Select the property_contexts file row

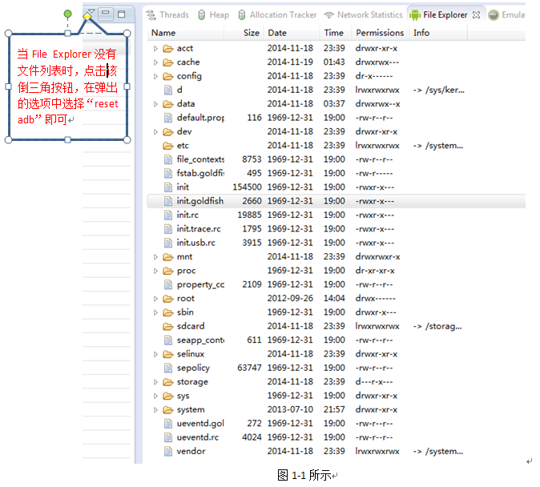(336, 285)
